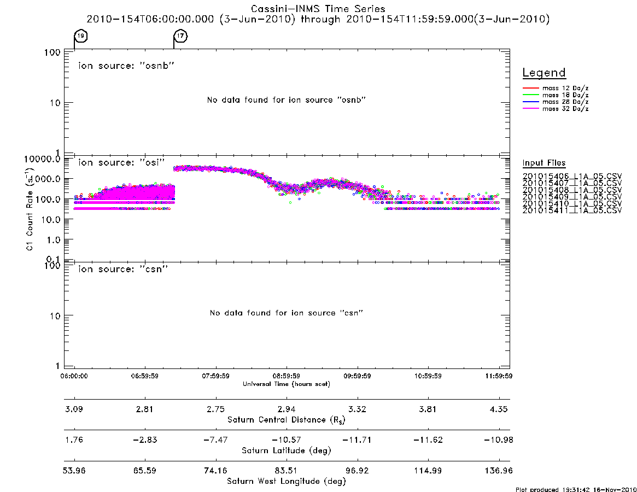The image size is (637, 492).
Task: Select the Legend heading
Action: (544, 73)
